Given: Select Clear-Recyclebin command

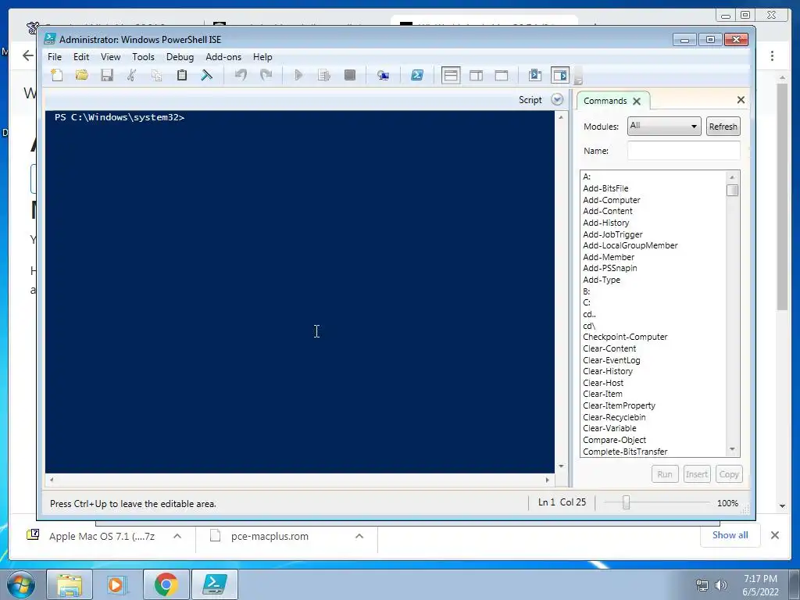Looking at the screenshot, I should pyautogui.click(x=614, y=417).
